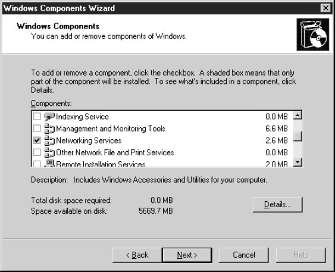
Task: Go to the previous wizard page with Back
Action: pos(137,255)
